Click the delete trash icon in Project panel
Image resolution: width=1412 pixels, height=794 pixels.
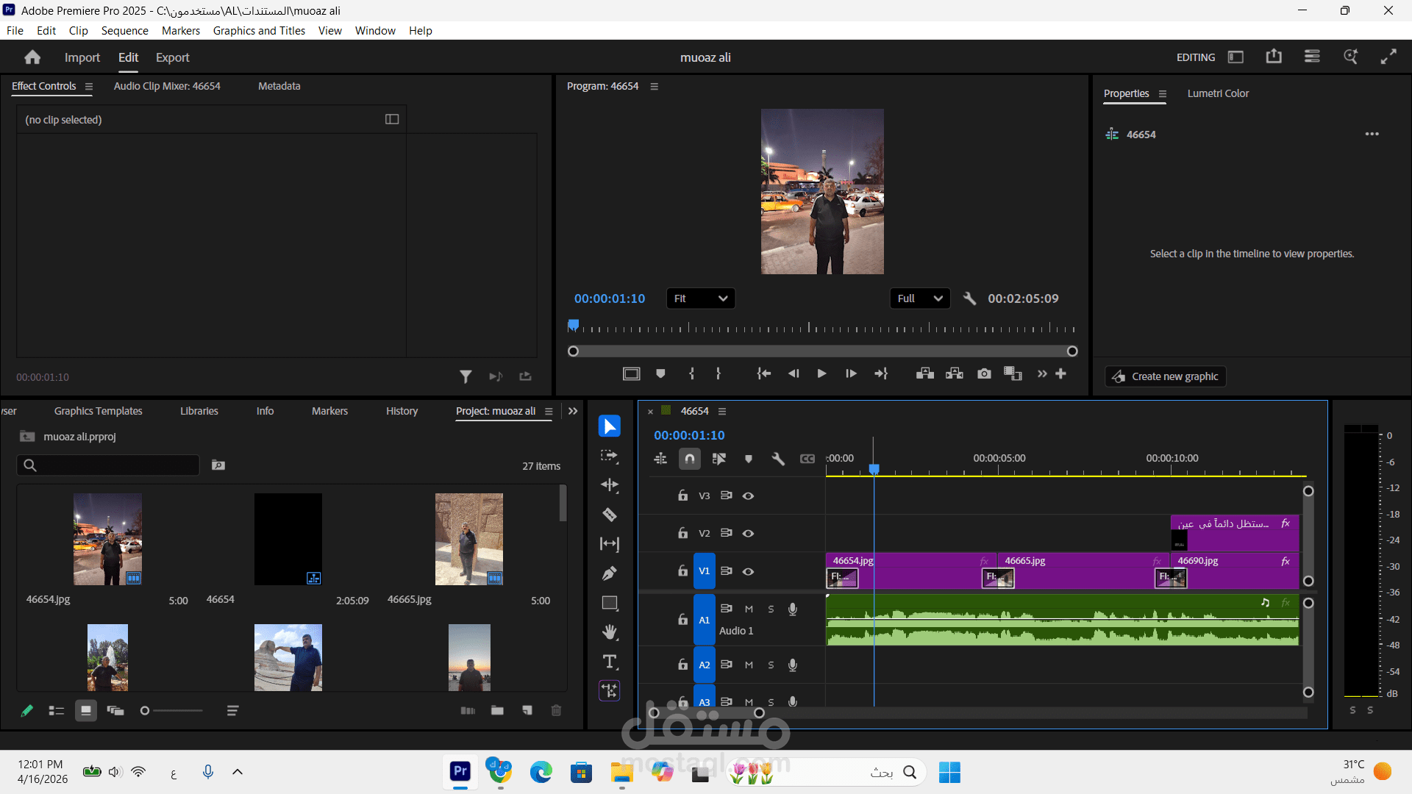(x=556, y=710)
